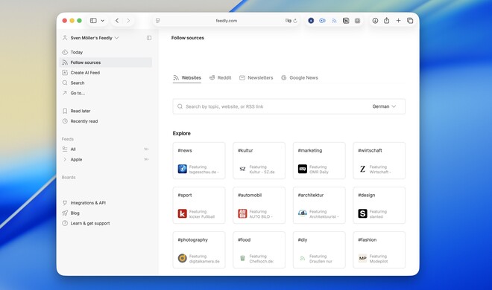This screenshot has width=492, height=290.
Task: Select Follow sources in sidebar
Action: [105, 62]
